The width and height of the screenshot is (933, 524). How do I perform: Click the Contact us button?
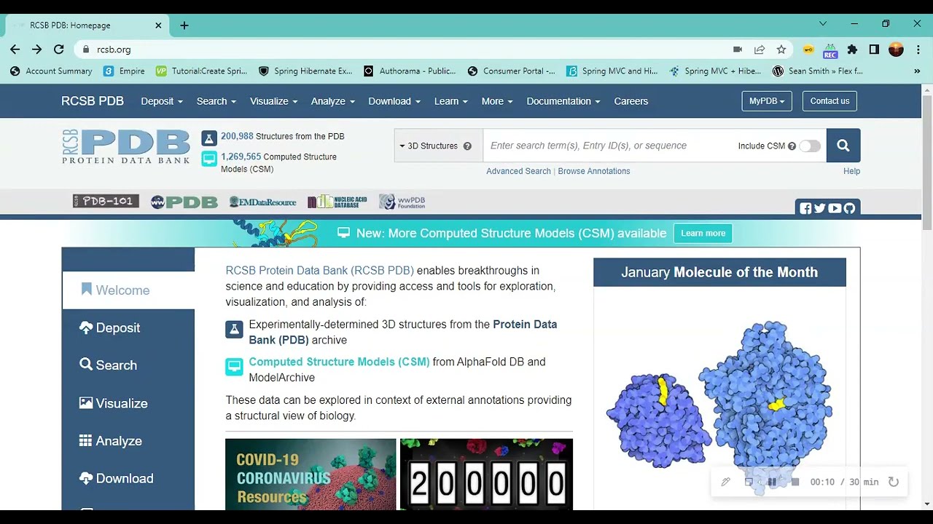[x=829, y=101]
